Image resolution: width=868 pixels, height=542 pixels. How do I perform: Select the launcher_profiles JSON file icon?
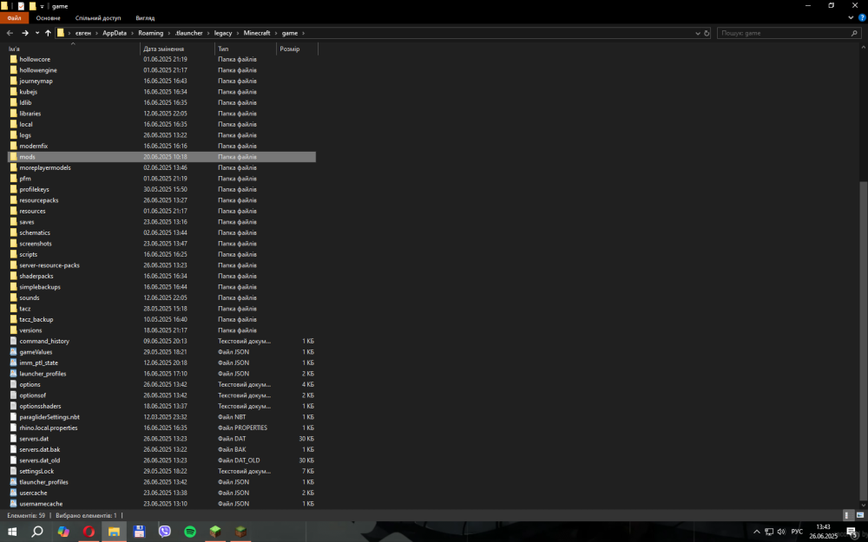pyautogui.click(x=14, y=374)
